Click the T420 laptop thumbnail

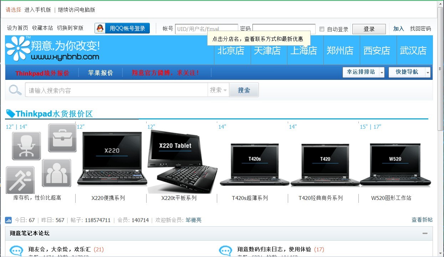point(325,164)
